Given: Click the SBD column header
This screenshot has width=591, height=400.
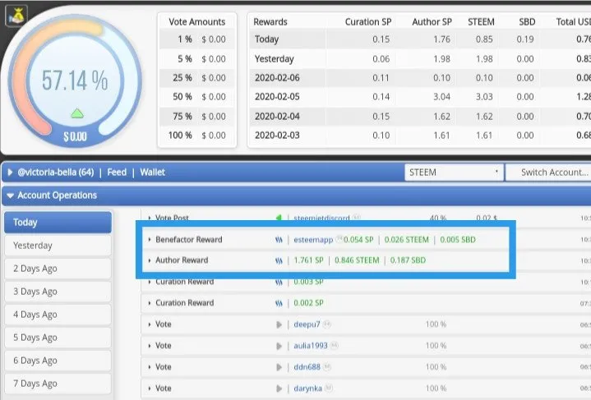Looking at the screenshot, I should point(527,22).
